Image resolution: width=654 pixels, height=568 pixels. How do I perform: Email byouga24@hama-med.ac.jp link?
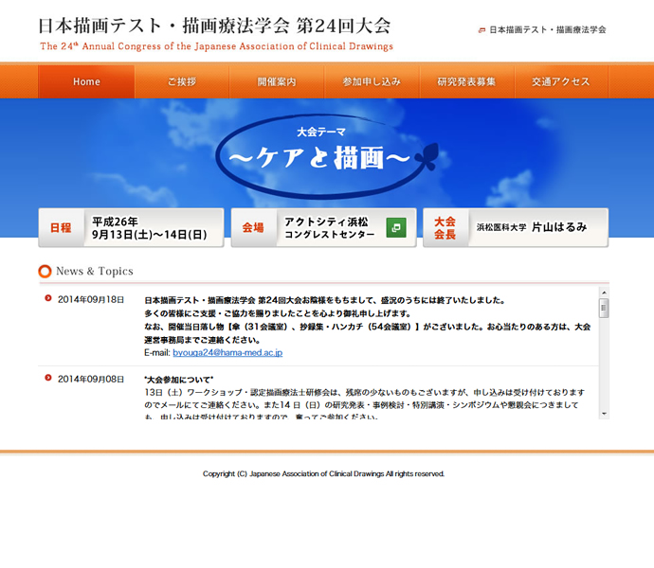(227, 352)
